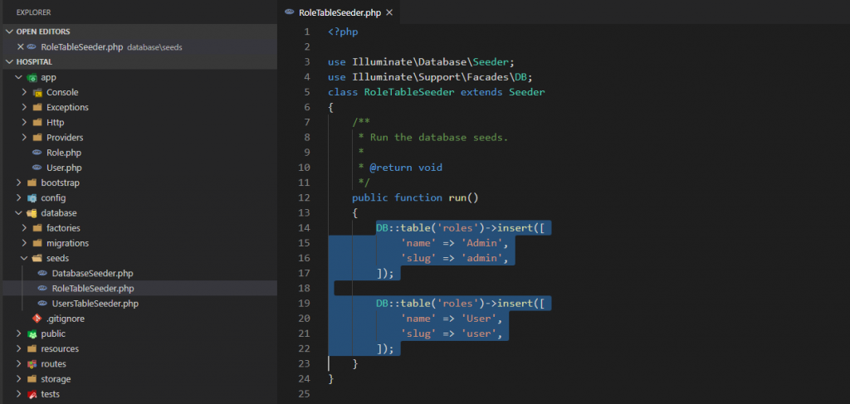Collapse the Open Editors section
The height and width of the screenshot is (404, 850).
tap(9, 32)
